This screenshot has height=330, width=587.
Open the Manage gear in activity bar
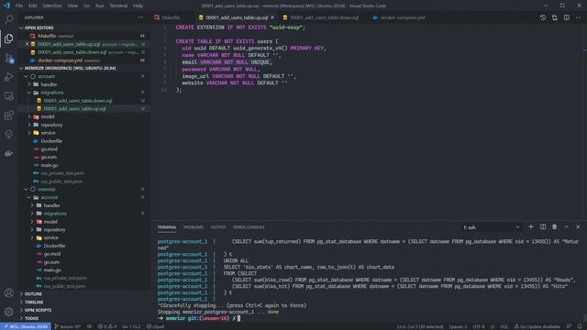pos(9,312)
